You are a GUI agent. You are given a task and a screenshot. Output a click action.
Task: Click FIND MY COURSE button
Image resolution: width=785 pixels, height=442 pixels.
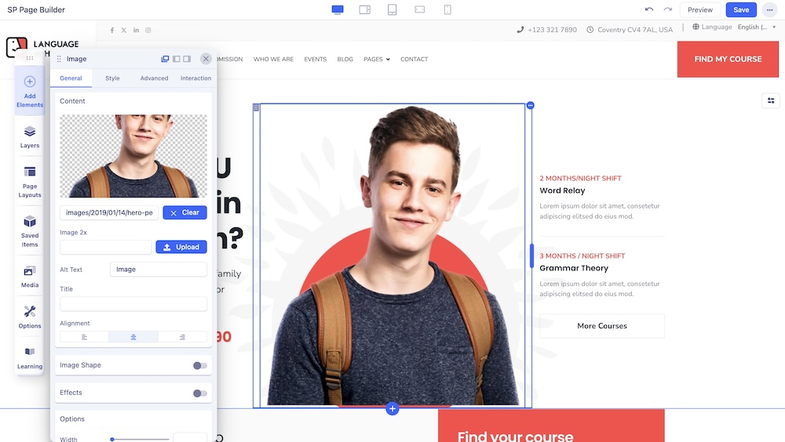[728, 59]
